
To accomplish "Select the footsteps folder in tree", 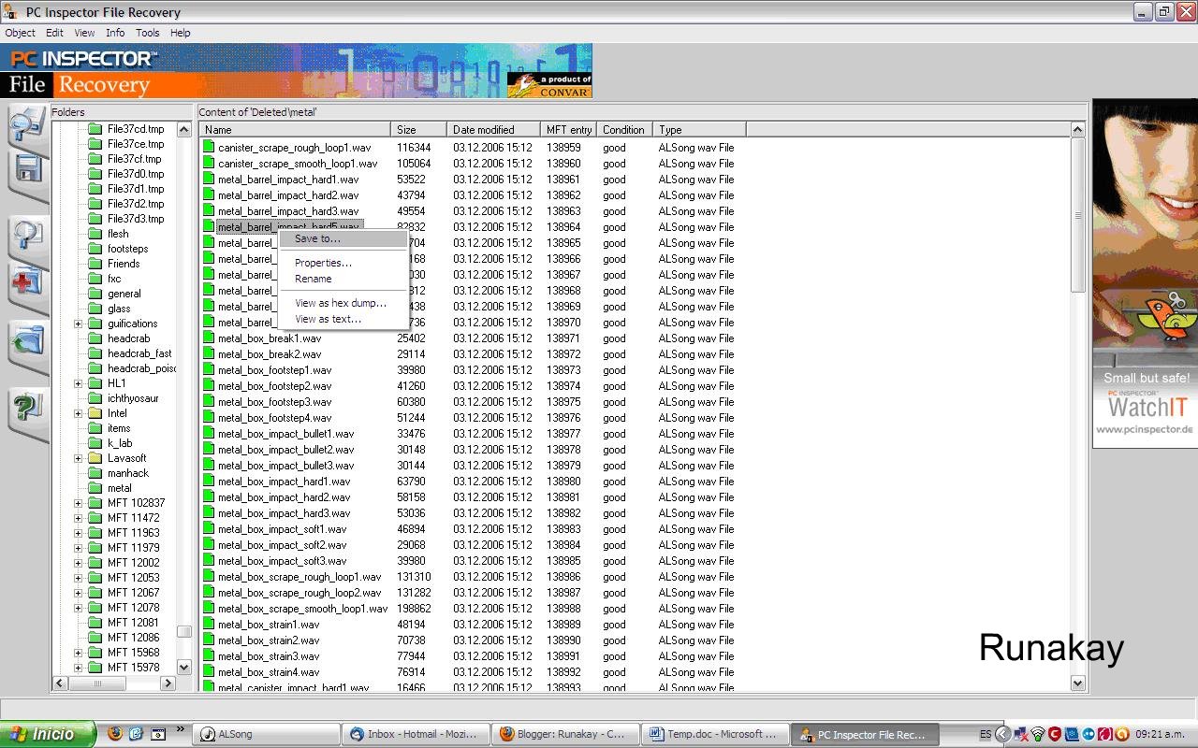I will click(x=127, y=249).
